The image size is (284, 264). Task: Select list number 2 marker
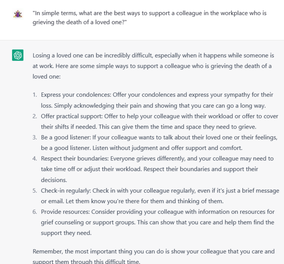point(35,116)
